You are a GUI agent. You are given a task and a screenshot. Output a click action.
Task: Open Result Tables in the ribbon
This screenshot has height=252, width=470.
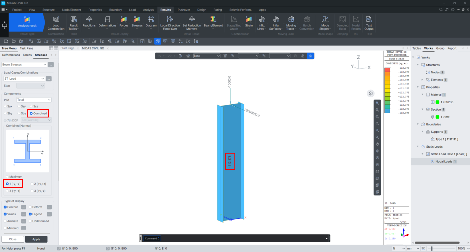point(74,23)
